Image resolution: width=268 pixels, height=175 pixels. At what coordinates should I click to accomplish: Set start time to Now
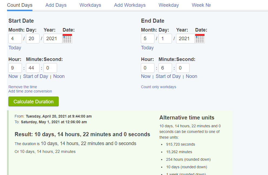tap(13, 76)
